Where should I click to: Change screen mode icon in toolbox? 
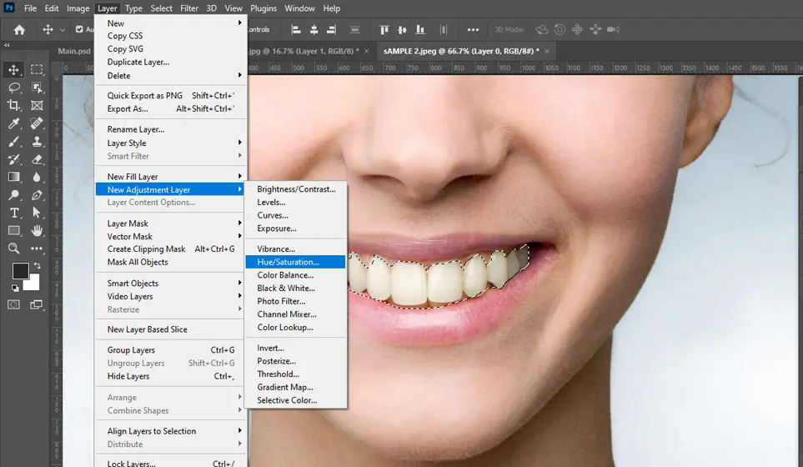[x=37, y=304]
